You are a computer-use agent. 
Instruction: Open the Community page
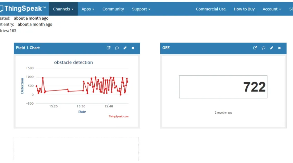113,9
